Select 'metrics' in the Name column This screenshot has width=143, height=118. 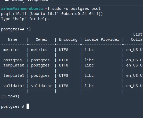pyautogui.click(x=11, y=50)
